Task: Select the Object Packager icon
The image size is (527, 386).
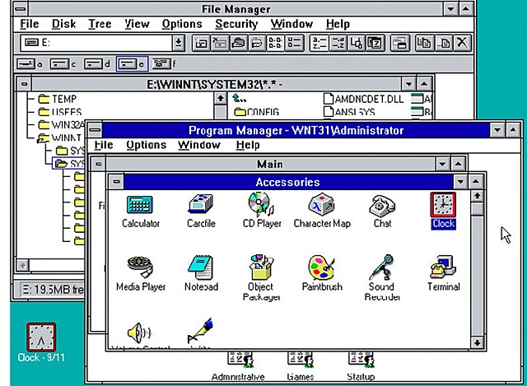Action: click(x=262, y=267)
